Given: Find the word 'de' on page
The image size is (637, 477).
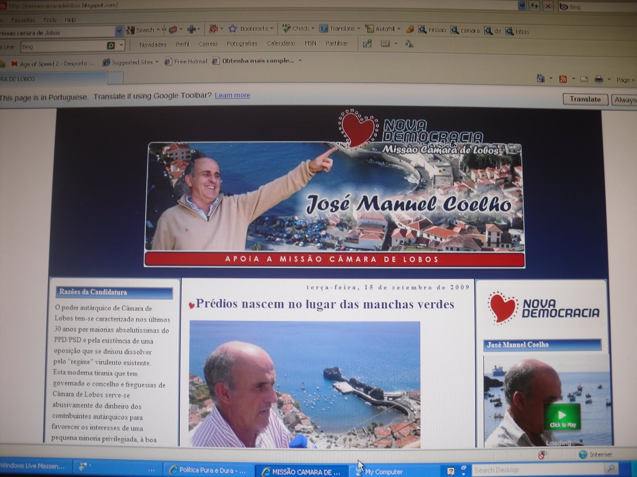Looking at the screenshot, I should [x=492, y=31].
